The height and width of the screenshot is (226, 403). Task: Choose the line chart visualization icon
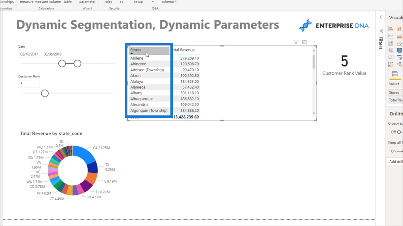pyautogui.click(x=391, y=36)
